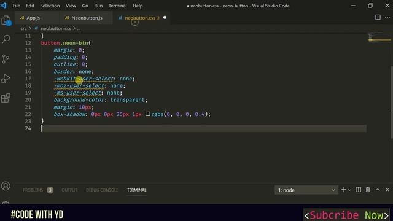Split the editor to the right
393x221 pixels.
coord(378,17)
